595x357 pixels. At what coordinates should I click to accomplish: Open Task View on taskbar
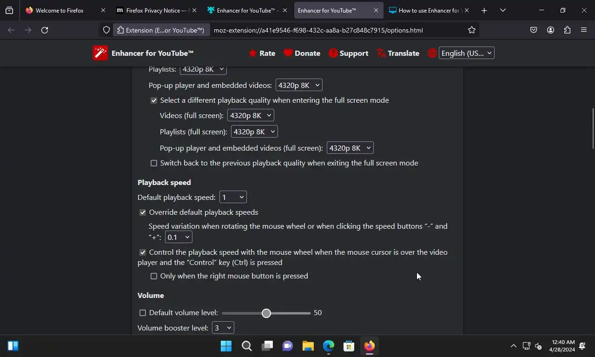coord(267,346)
